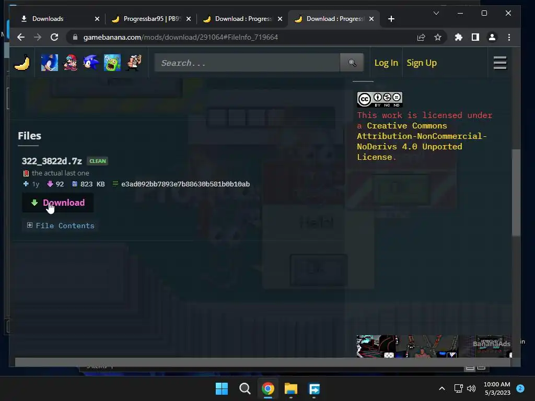Open the tab search chevron
The width and height of the screenshot is (535, 401).
pyautogui.click(x=436, y=13)
